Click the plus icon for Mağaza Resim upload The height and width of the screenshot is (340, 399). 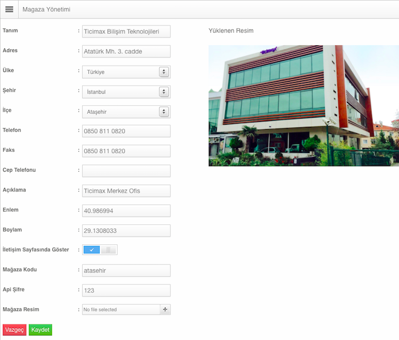(x=165, y=309)
